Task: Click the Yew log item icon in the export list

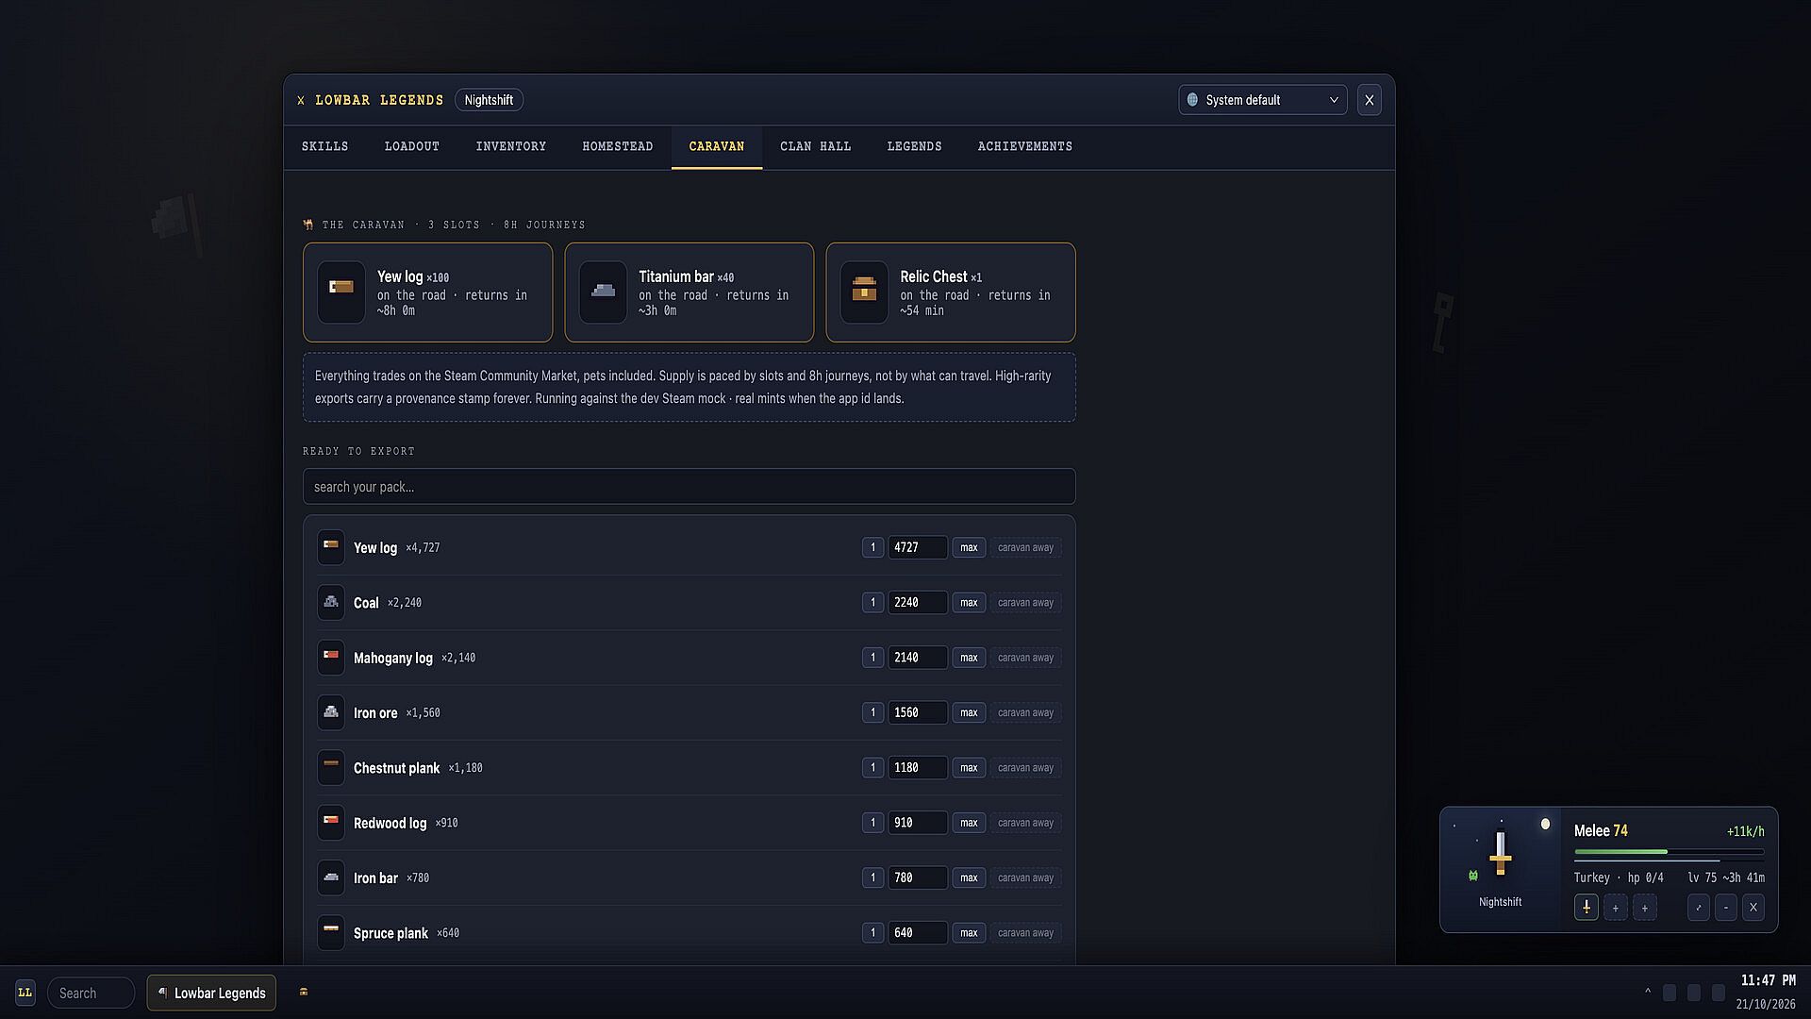Action: [331, 547]
